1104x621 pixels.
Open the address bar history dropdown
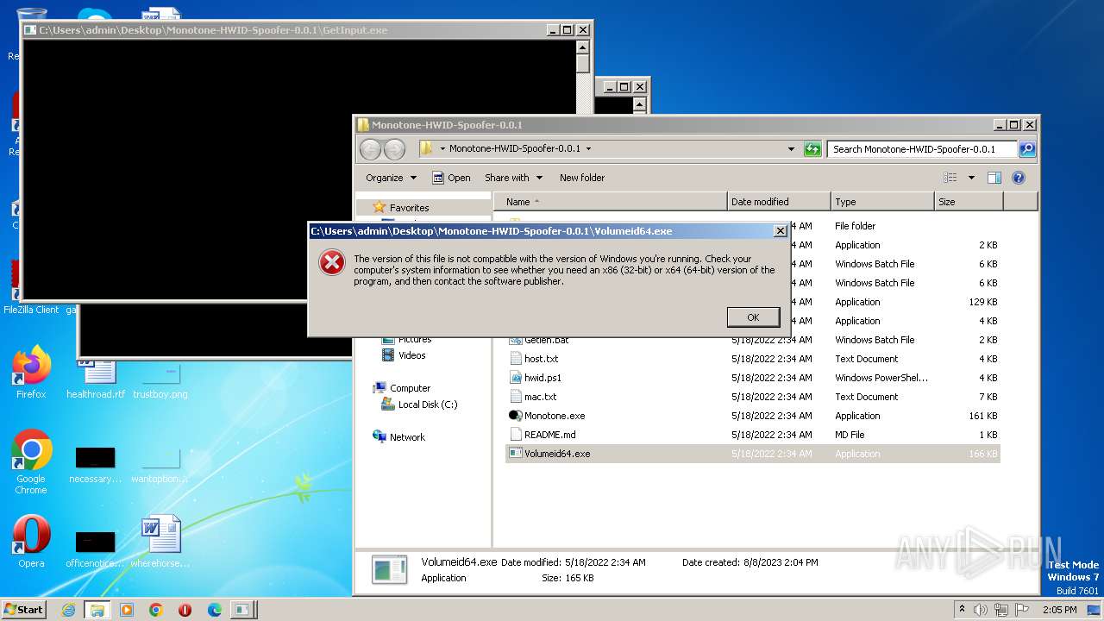tap(791, 148)
